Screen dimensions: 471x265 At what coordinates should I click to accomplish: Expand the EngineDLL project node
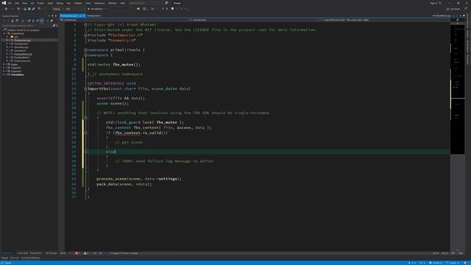(4, 68)
